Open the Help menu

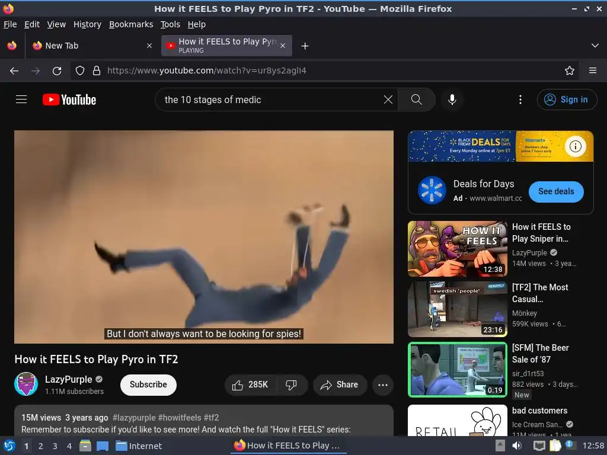[197, 24]
